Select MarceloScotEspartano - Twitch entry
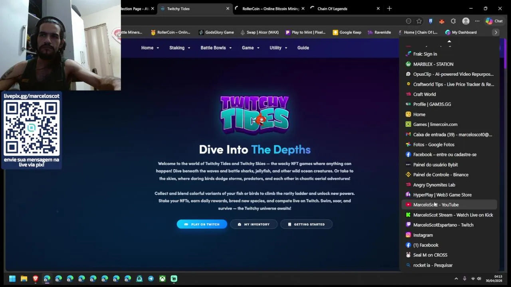Image resolution: width=511 pixels, height=287 pixels. click(x=449, y=225)
